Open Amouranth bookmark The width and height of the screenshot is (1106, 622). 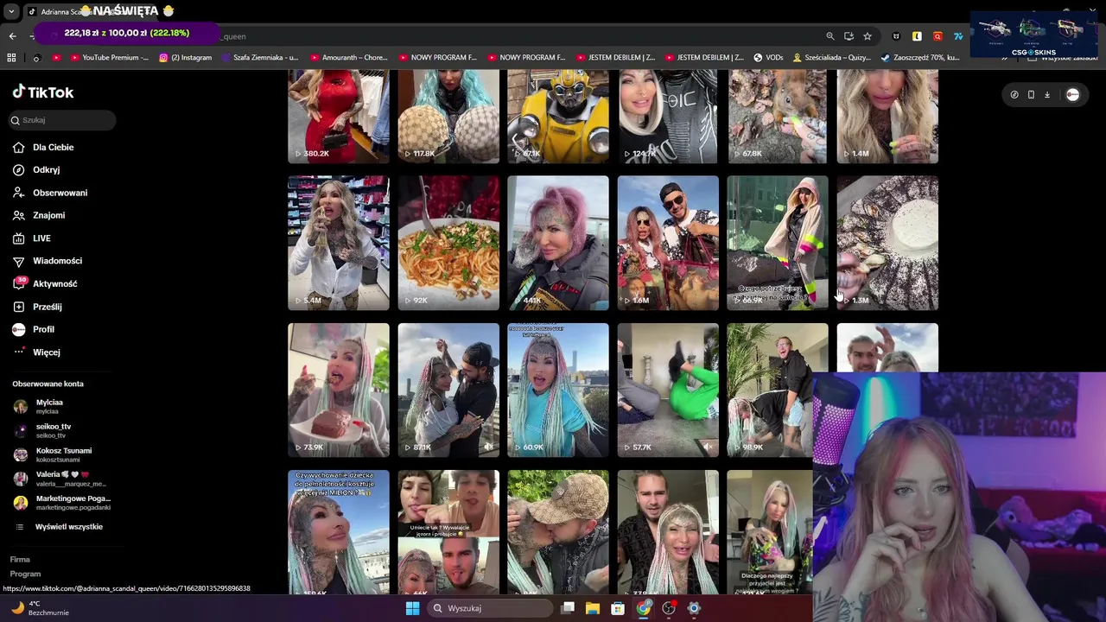click(349, 58)
